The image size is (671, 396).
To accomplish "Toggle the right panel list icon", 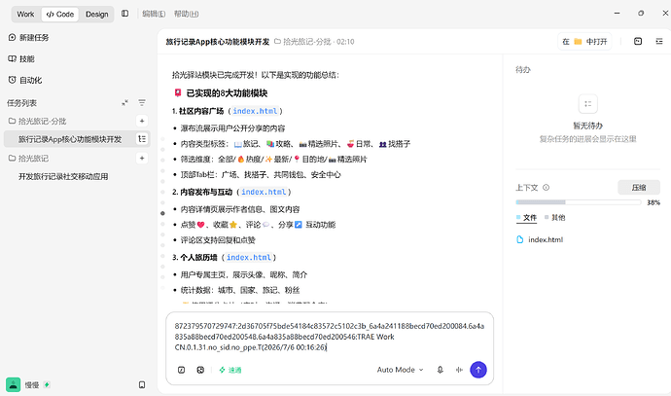I will click(x=659, y=42).
